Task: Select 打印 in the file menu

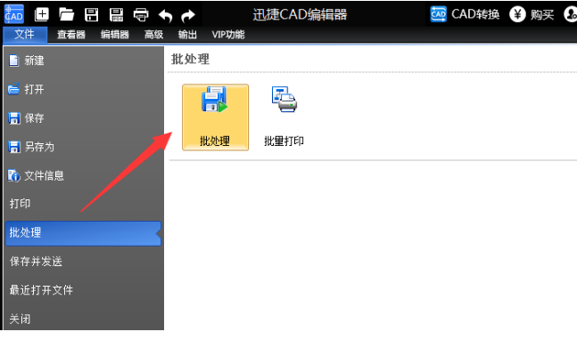Action: coord(83,204)
